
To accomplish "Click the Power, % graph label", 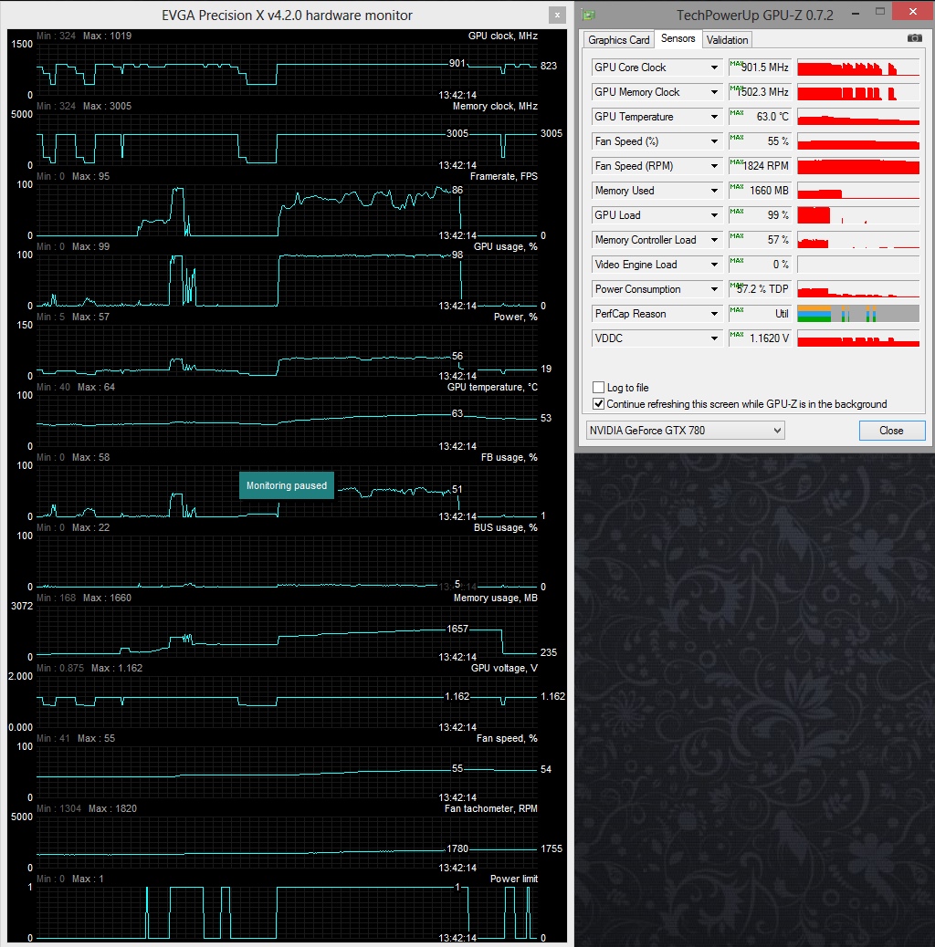I will [x=516, y=317].
